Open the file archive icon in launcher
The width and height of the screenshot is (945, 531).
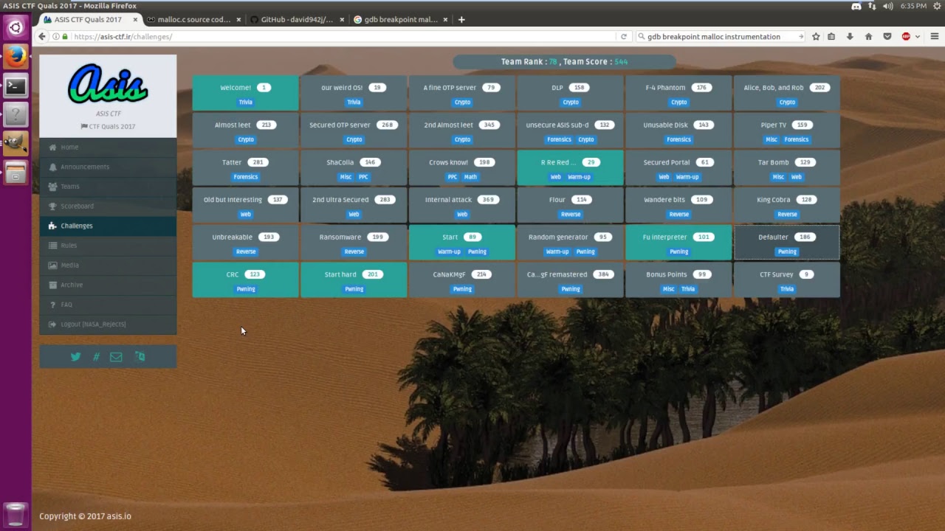point(16,173)
